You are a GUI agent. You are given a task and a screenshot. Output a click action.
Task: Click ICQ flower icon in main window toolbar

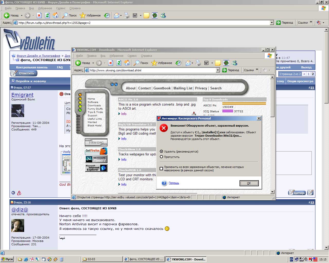[x=155, y=15]
